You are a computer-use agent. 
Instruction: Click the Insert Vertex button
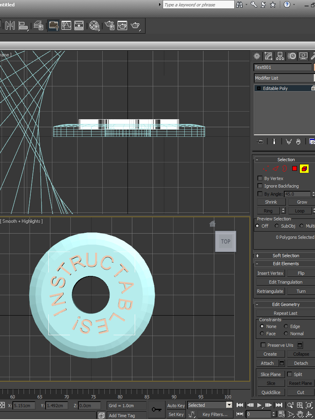270,273
